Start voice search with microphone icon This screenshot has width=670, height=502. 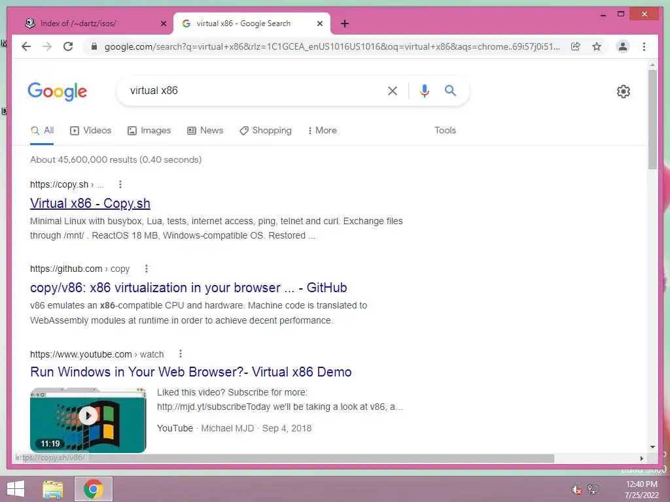pos(424,90)
